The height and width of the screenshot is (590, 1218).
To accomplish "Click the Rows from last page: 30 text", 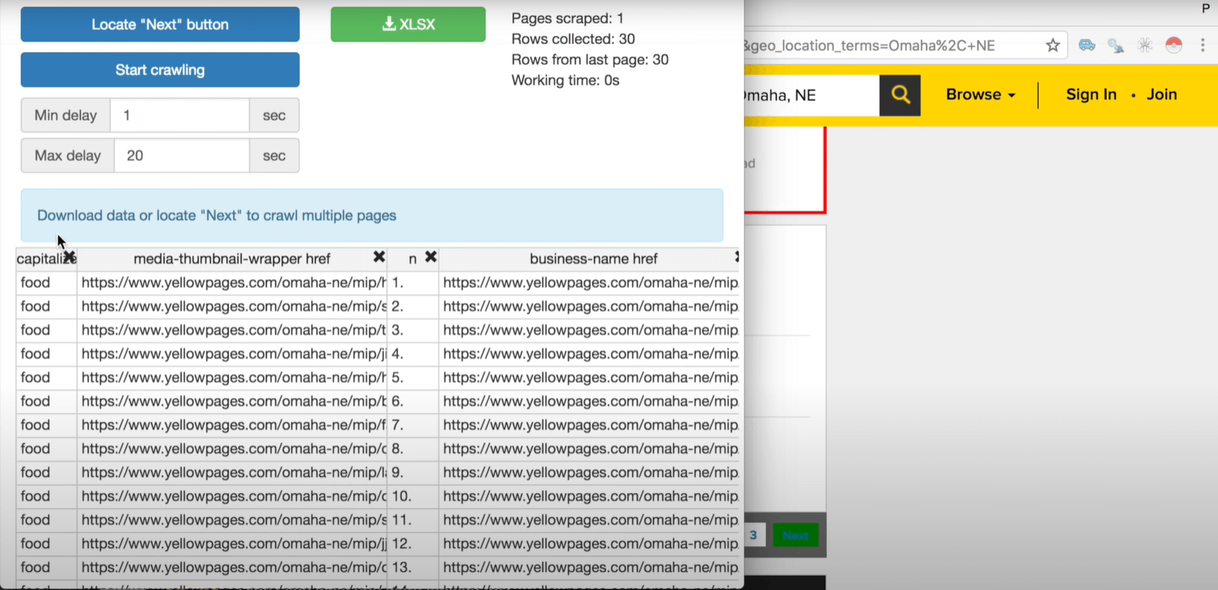I will (590, 60).
